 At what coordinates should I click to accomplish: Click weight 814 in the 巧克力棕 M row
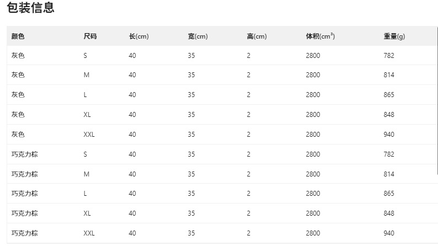pos(389,174)
